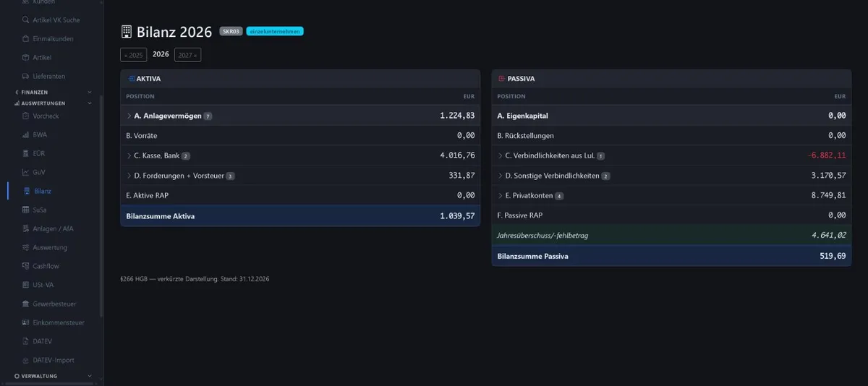This screenshot has width=868, height=386.
Task: Click the B. Rückstellungen row label
Action: (x=526, y=135)
